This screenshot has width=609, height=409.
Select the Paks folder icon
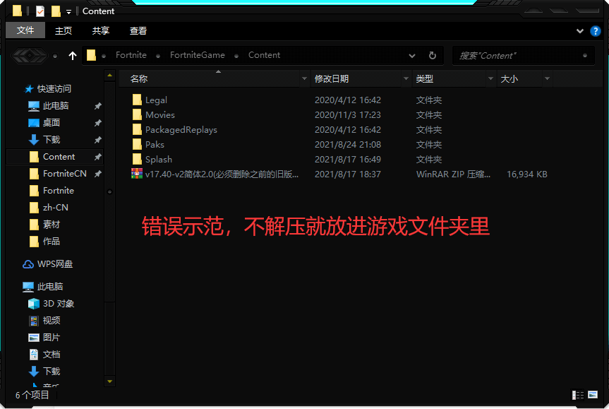[137, 144]
